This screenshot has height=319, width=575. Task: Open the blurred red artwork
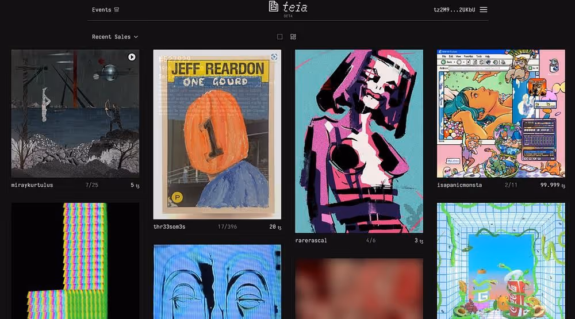click(359, 289)
